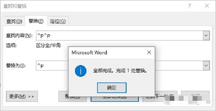Click the 查找和替换 dialog title
The height and width of the screenshot is (111, 216).
click(15, 6)
